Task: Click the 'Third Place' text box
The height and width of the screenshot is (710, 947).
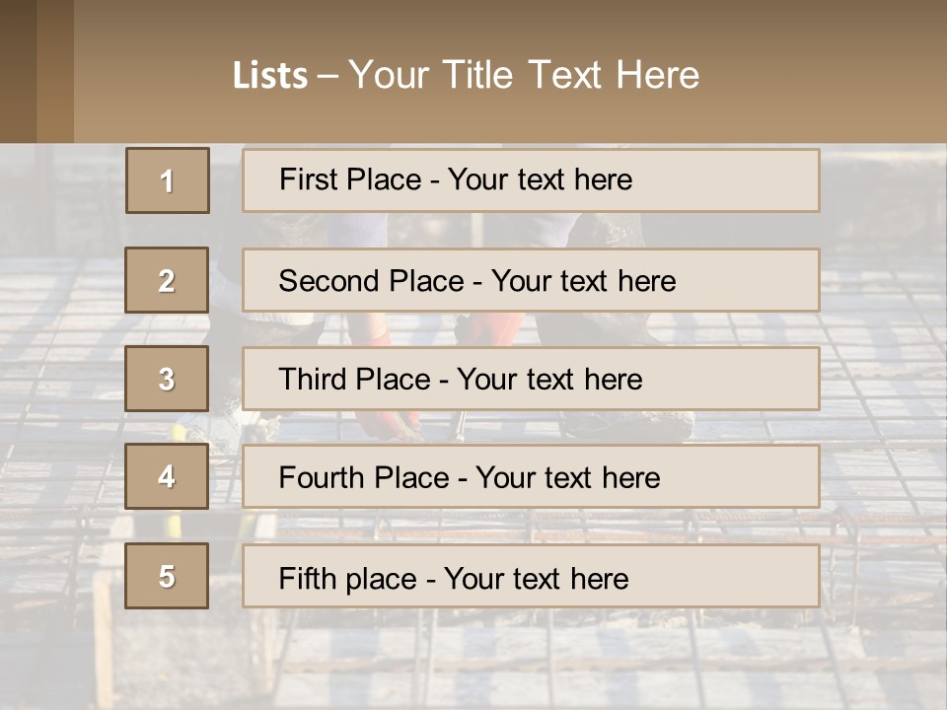Action: (x=531, y=379)
